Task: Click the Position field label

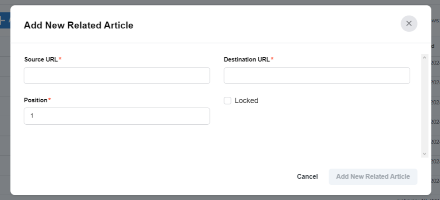Action: 36,100
